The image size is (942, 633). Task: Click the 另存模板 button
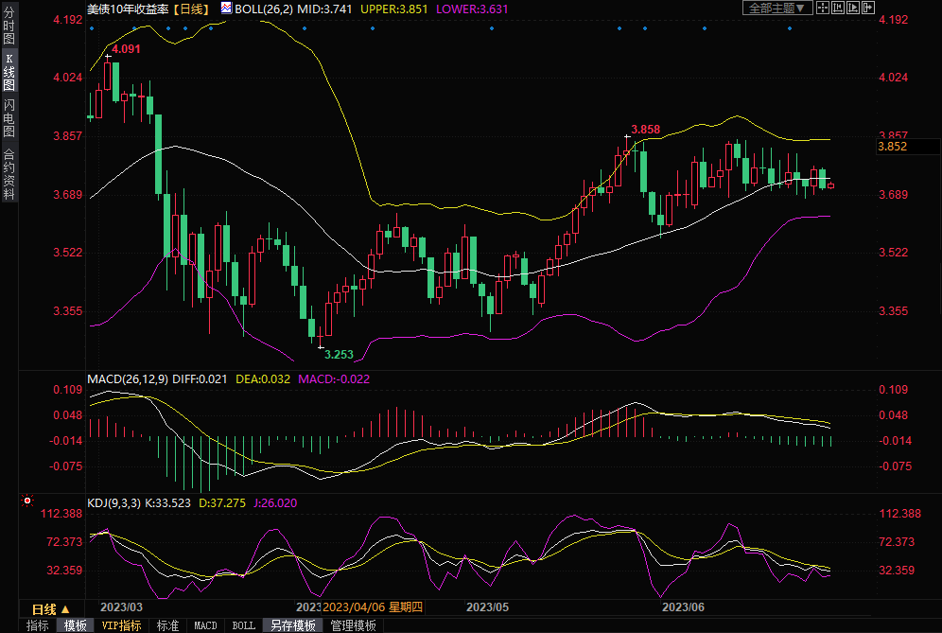coord(292,625)
